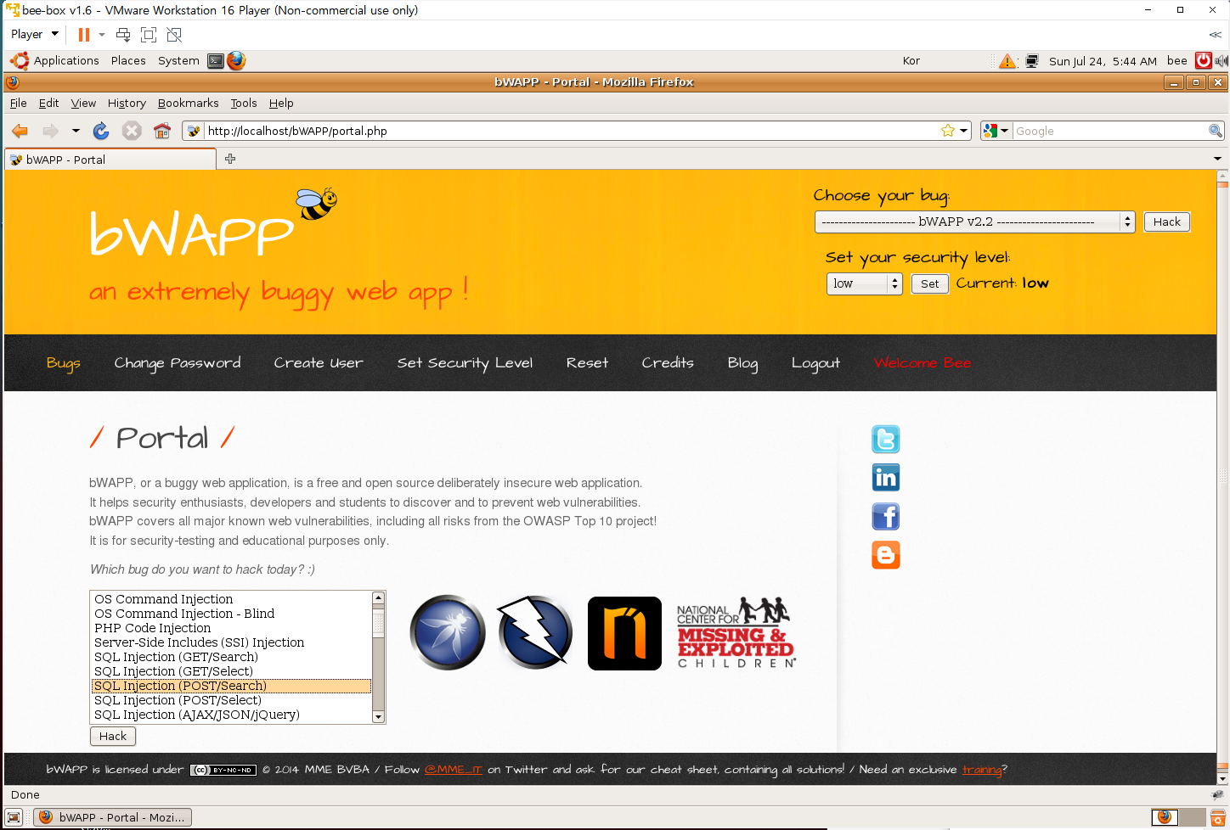The height and width of the screenshot is (830, 1230).
Task: Click VMware send Ctrl+Alt+Del icon
Action: coord(123,35)
